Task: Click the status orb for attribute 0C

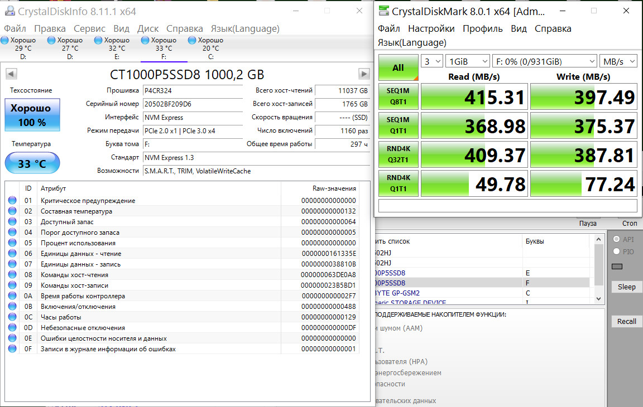Action: tap(12, 317)
